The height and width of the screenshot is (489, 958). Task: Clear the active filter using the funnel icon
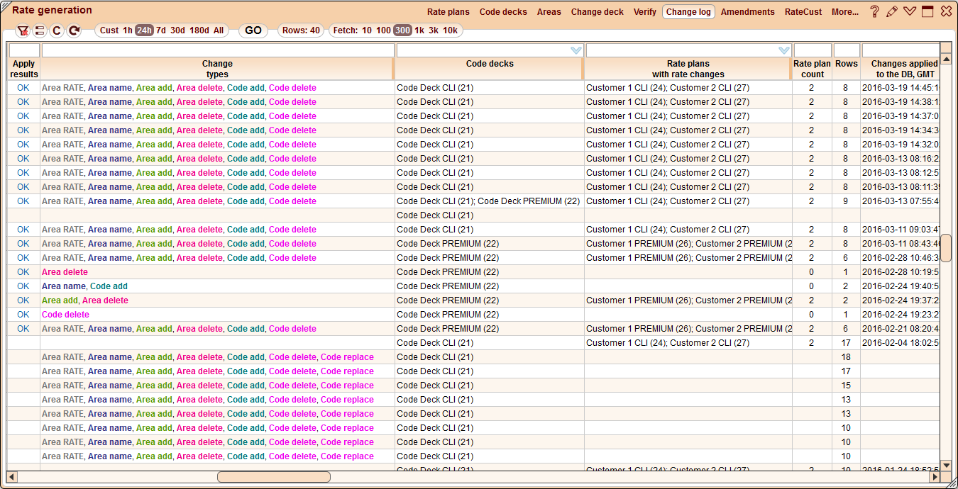tap(23, 30)
